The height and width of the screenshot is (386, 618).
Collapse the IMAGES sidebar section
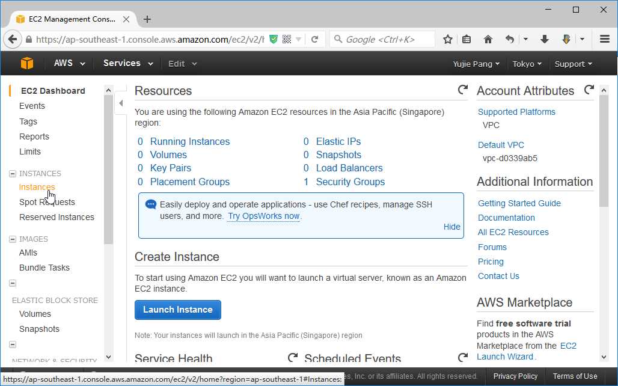[x=13, y=239]
